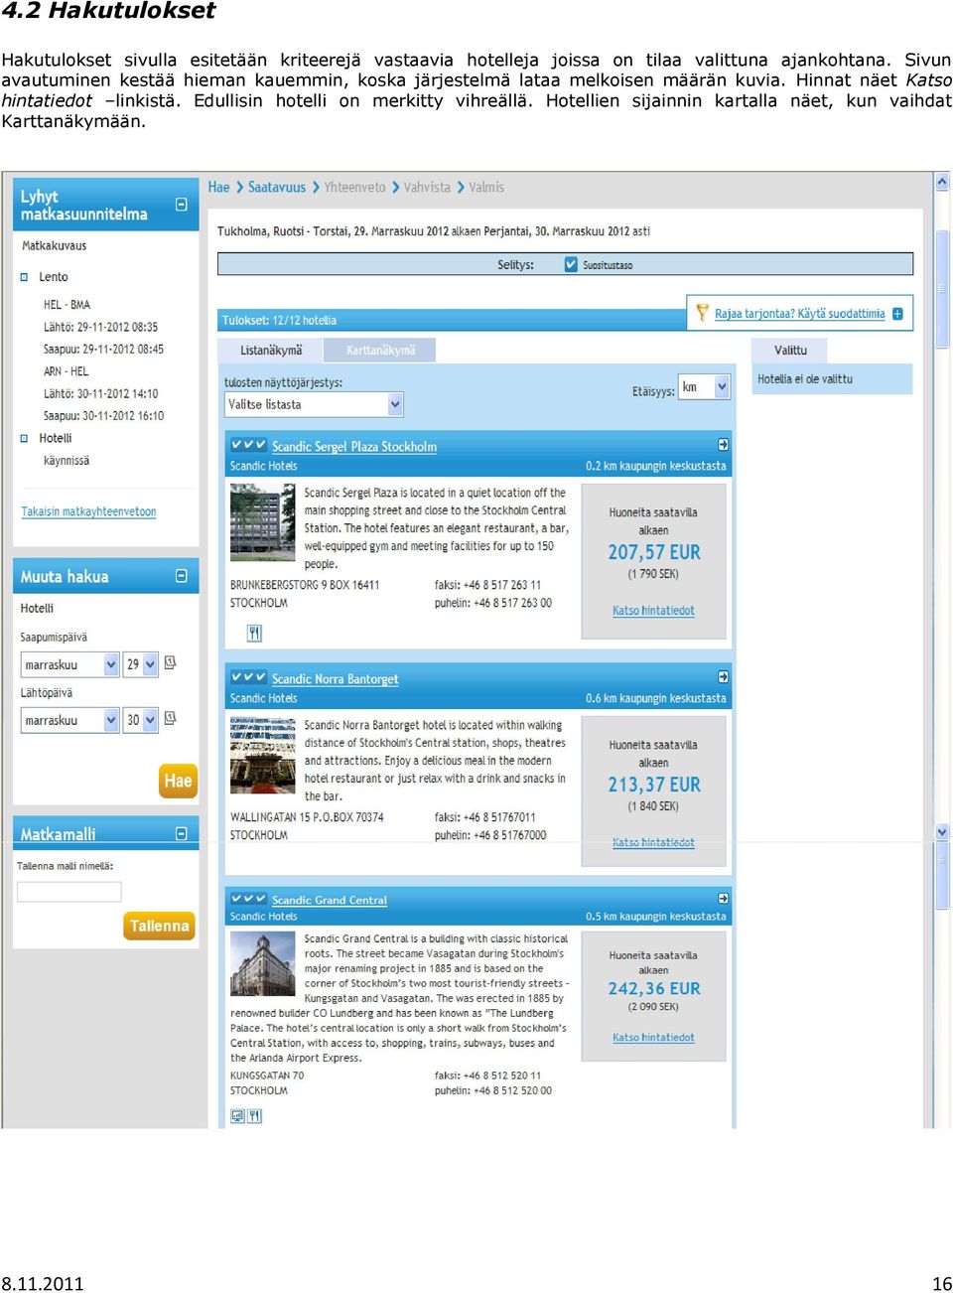Click the Scandic Grand Central hotel photo
This screenshot has height=1293, width=953.
point(262,963)
